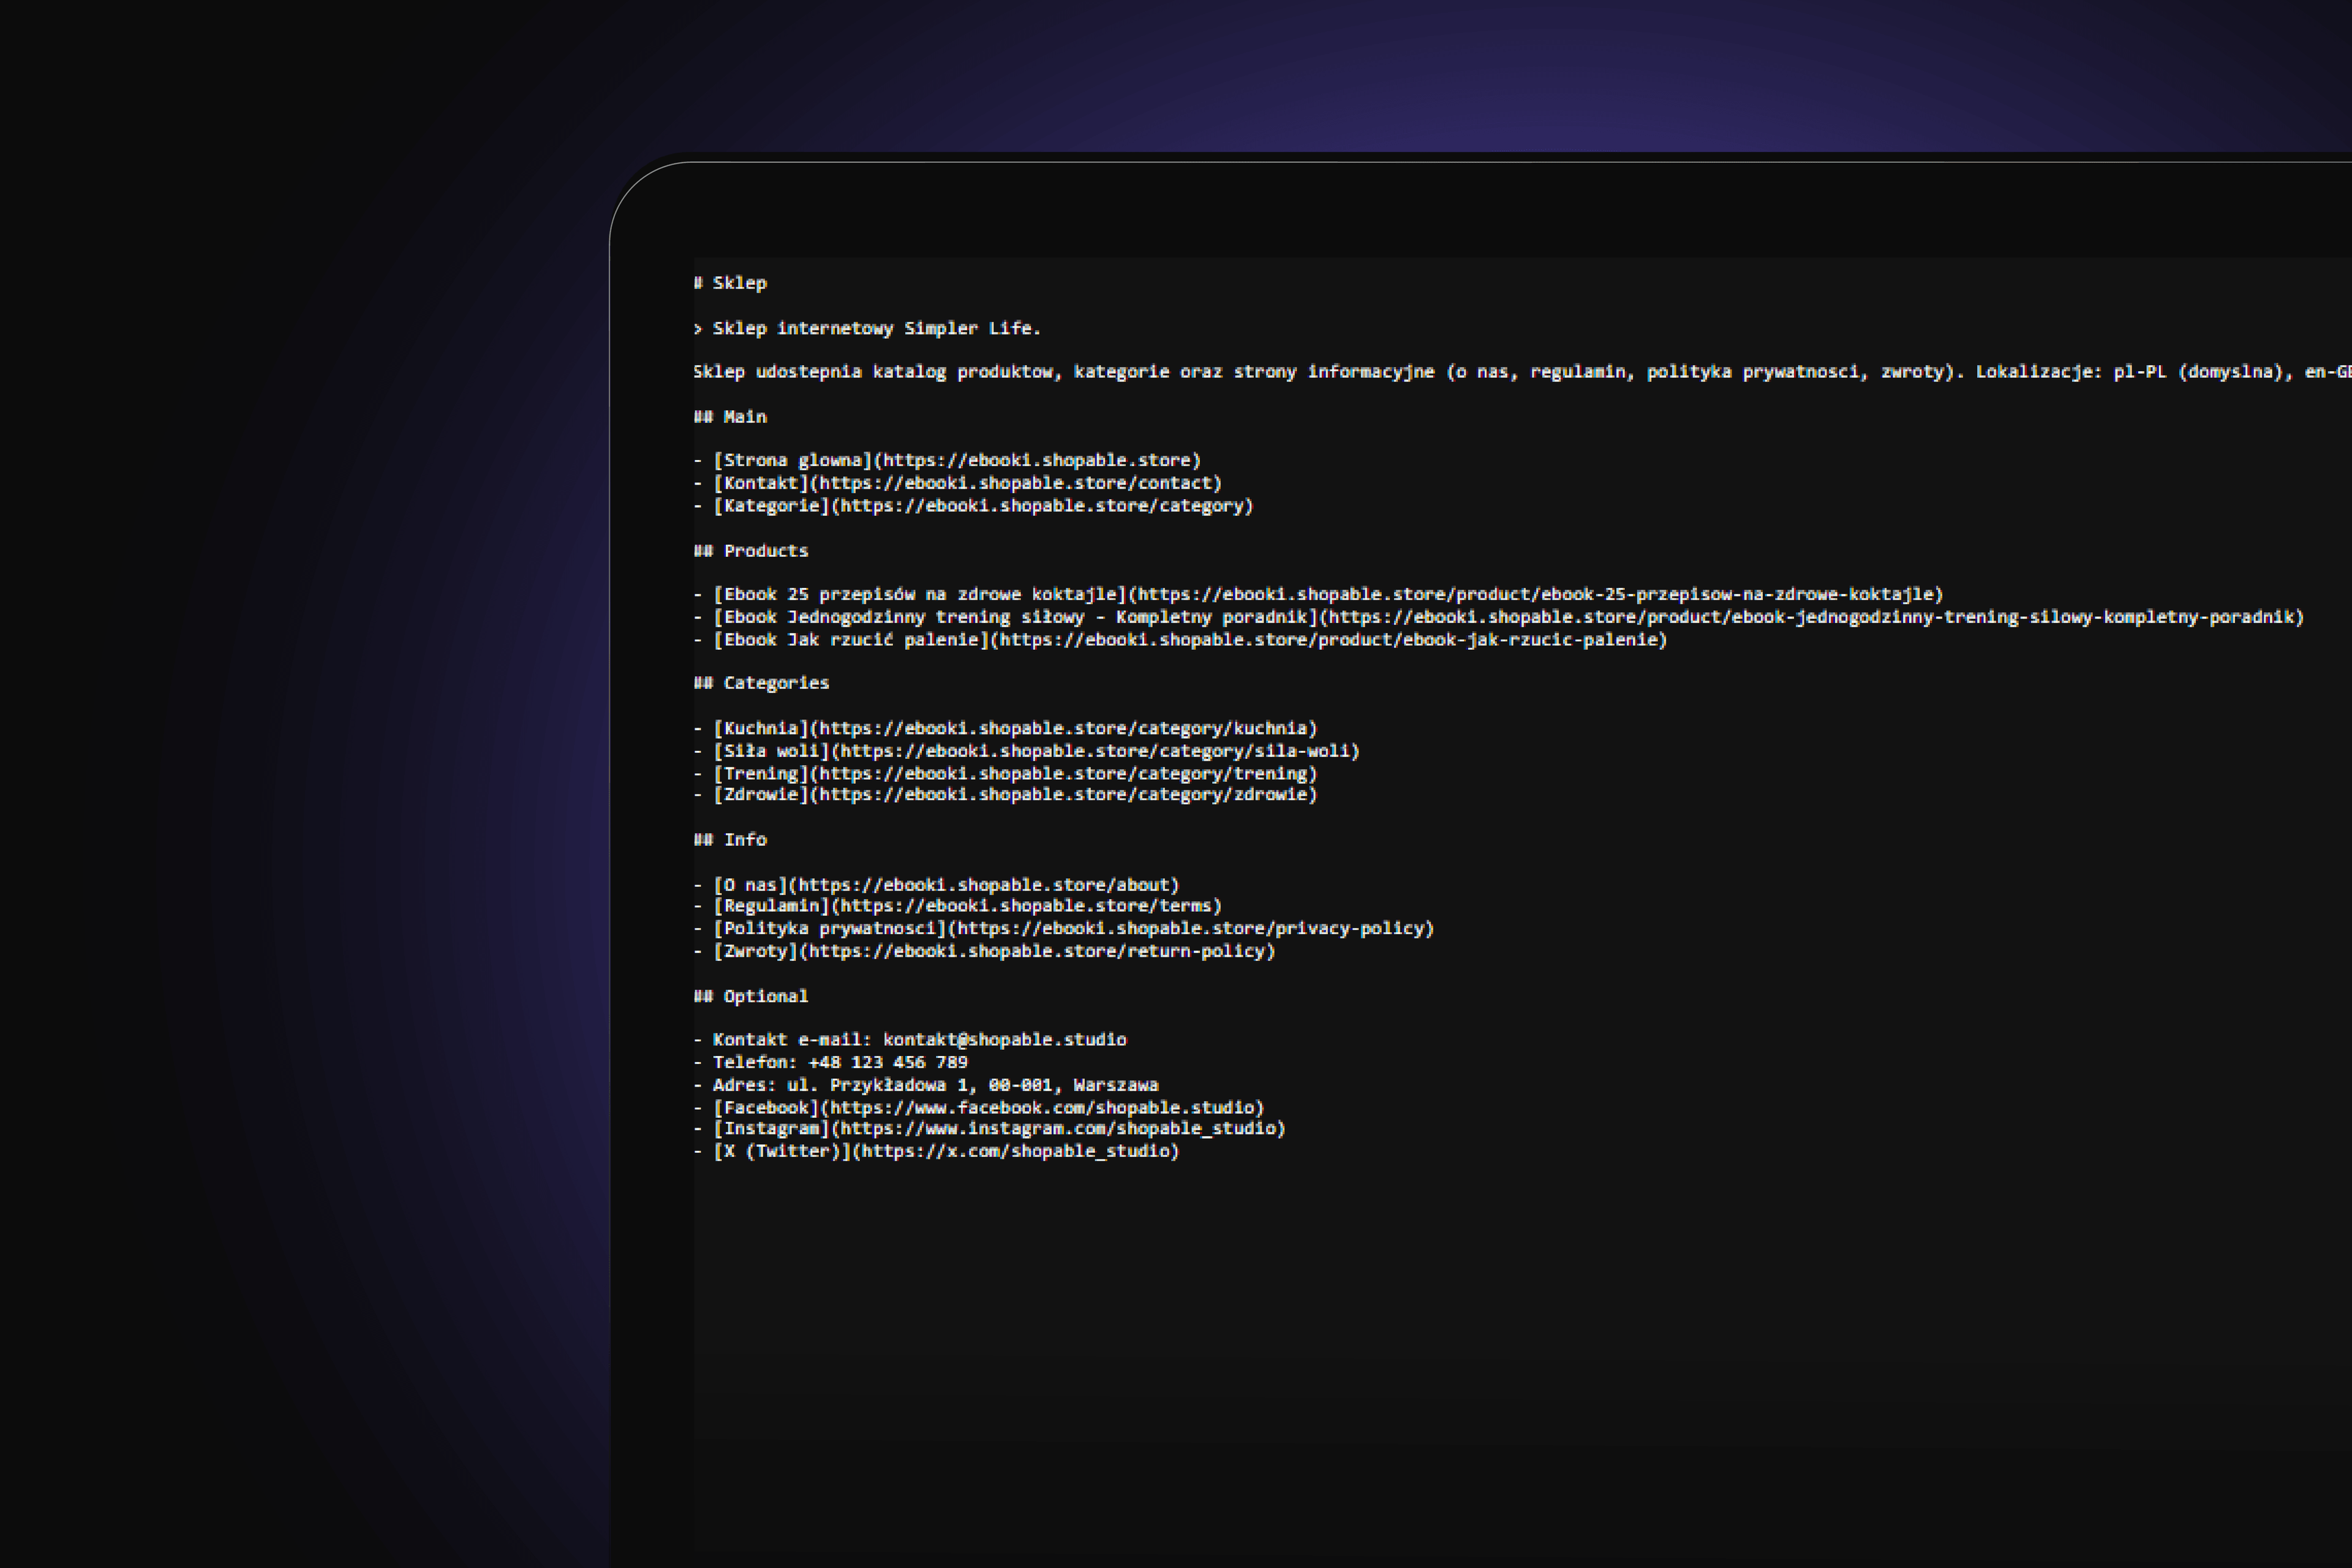The height and width of the screenshot is (1568, 2352).
Task: Click the "[Polityka prywatnosci]" line
Action: point(1064,929)
